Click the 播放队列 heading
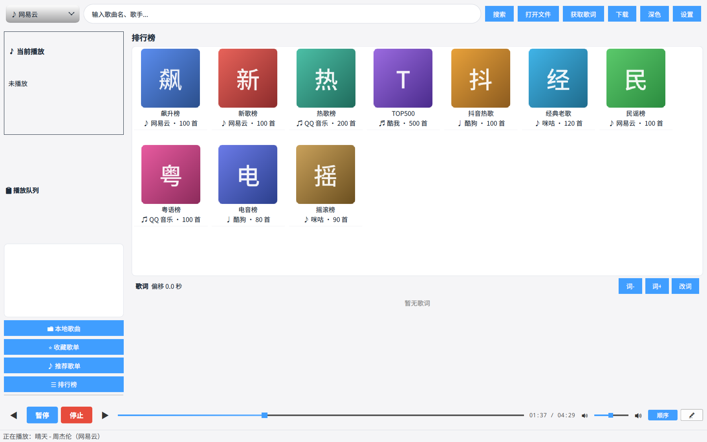 (22, 191)
